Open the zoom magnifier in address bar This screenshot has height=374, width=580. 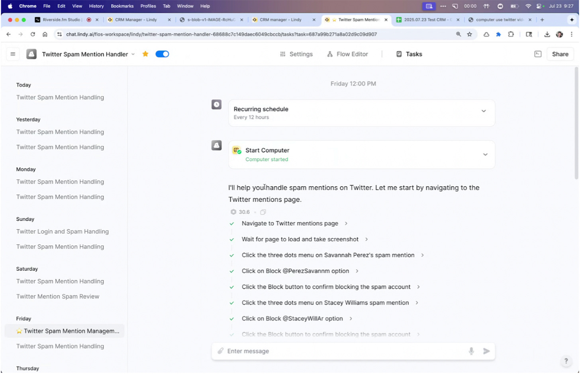pos(459,35)
